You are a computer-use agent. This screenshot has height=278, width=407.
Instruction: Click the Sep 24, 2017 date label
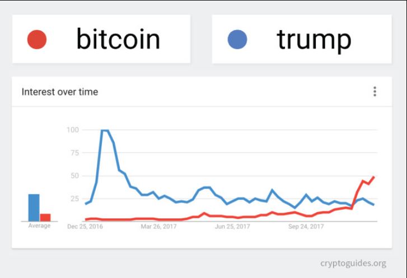[x=306, y=227]
